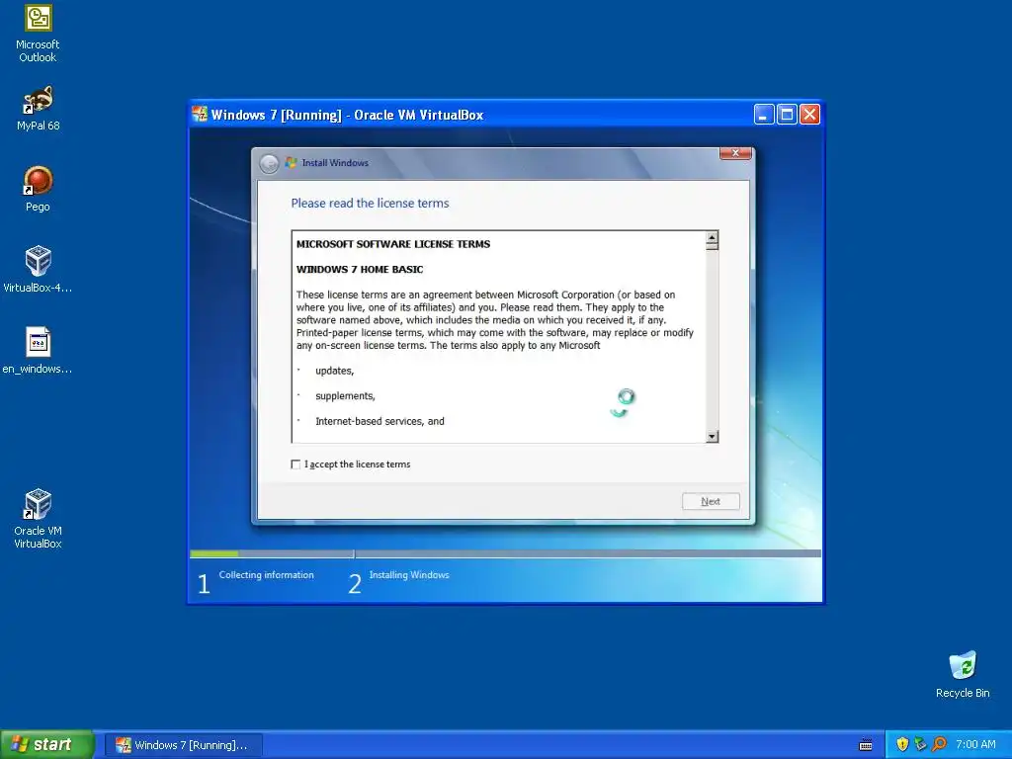Click the Windows 7 [Running] taskbar button
Screen dimensions: 1012x759
click(x=183, y=745)
